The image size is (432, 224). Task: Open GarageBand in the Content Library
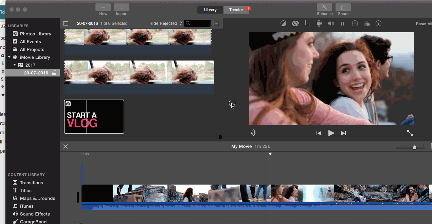[x=33, y=221]
